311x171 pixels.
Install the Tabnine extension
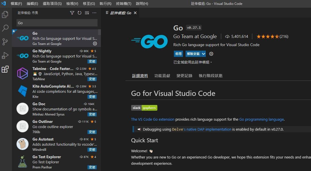click(92, 79)
